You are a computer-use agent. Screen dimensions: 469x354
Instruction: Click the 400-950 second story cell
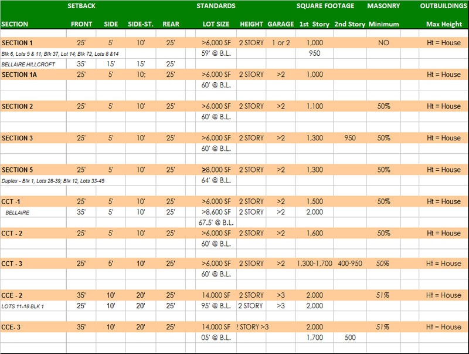[350, 264]
